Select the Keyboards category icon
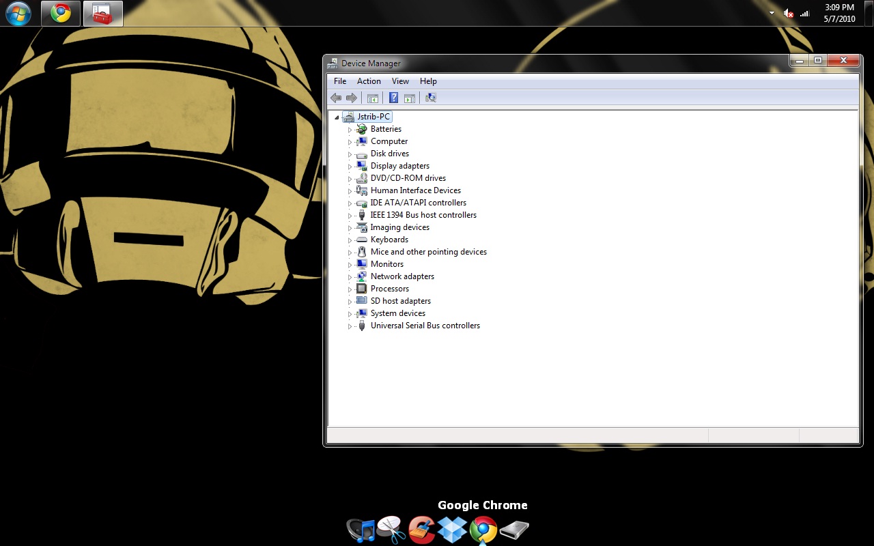 (361, 240)
